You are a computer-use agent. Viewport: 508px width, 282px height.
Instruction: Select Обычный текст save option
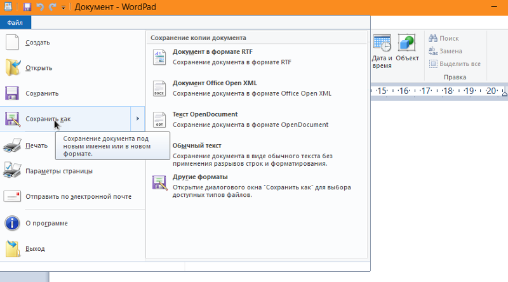coord(197,145)
